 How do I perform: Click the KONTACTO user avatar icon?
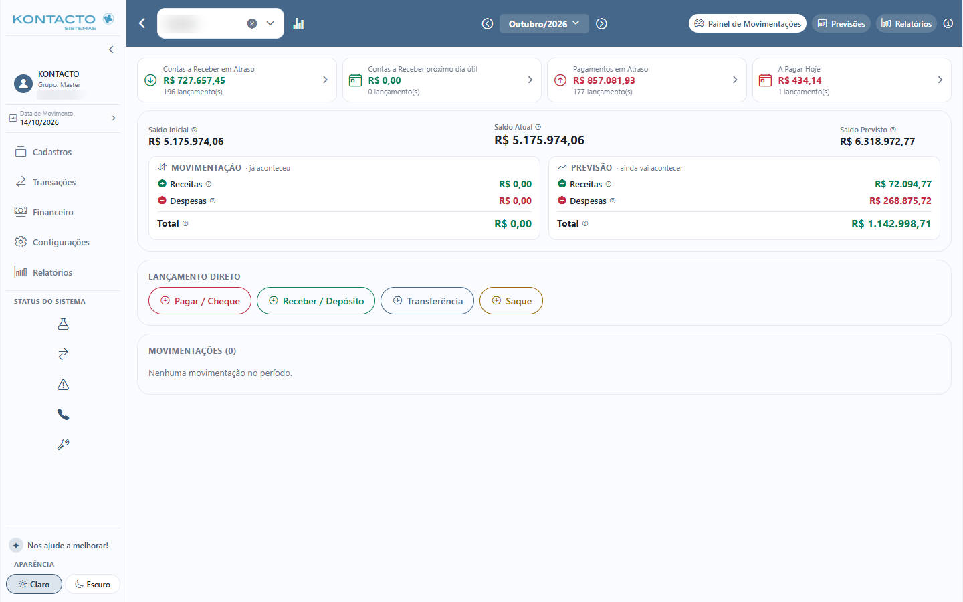click(23, 84)
